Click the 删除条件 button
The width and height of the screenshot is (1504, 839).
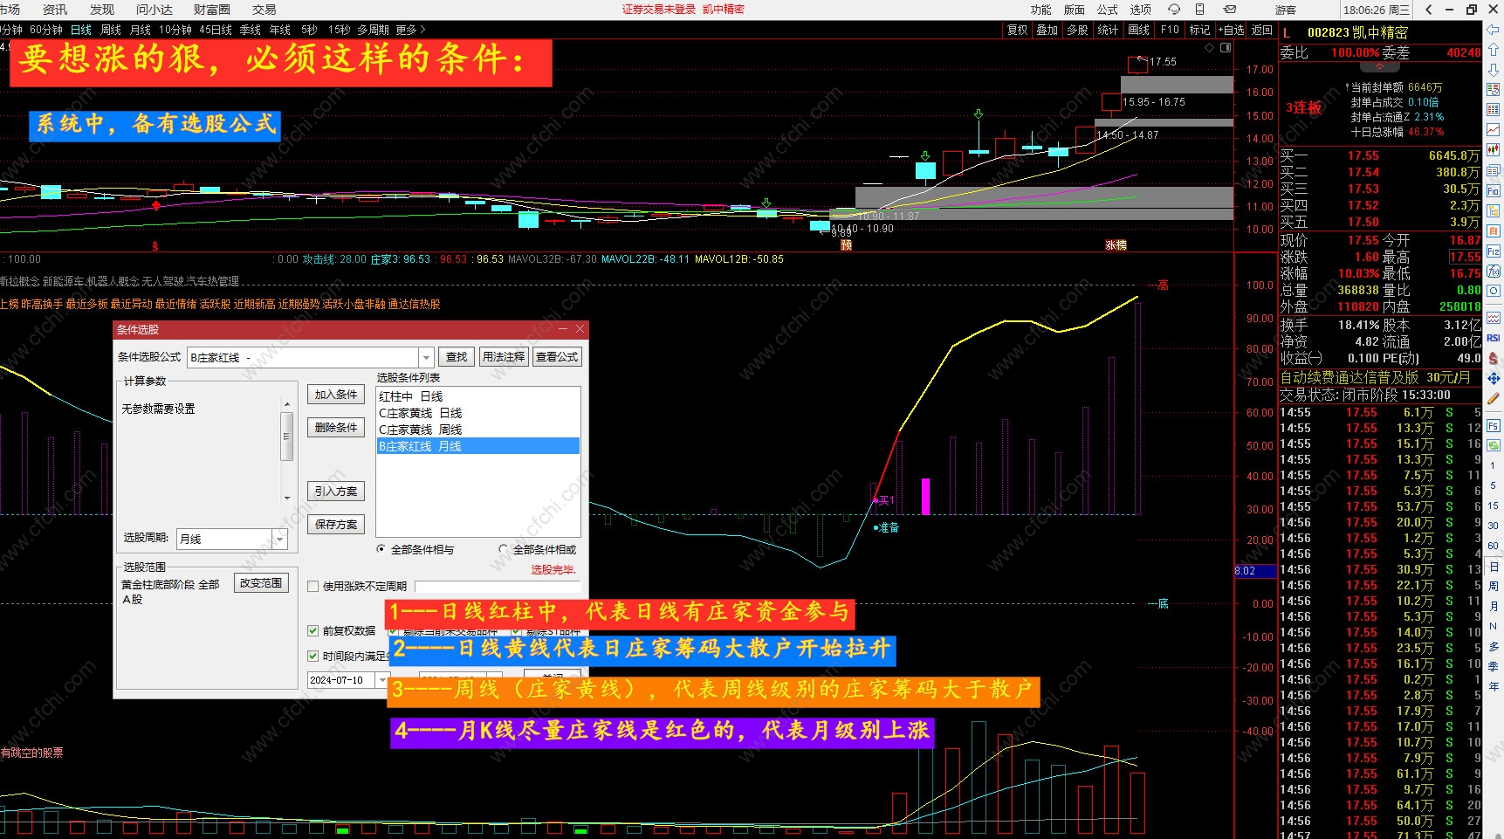[336, 428]
